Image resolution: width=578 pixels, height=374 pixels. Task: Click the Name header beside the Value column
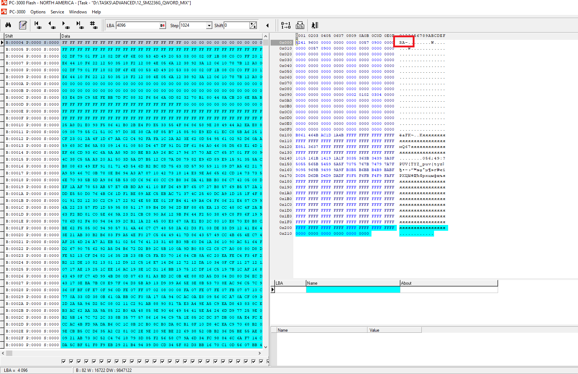[x=322, y=330]
